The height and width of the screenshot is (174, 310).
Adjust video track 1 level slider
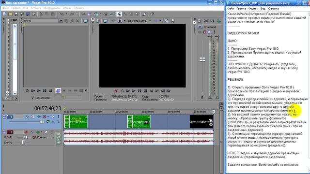tap(42, 122)
